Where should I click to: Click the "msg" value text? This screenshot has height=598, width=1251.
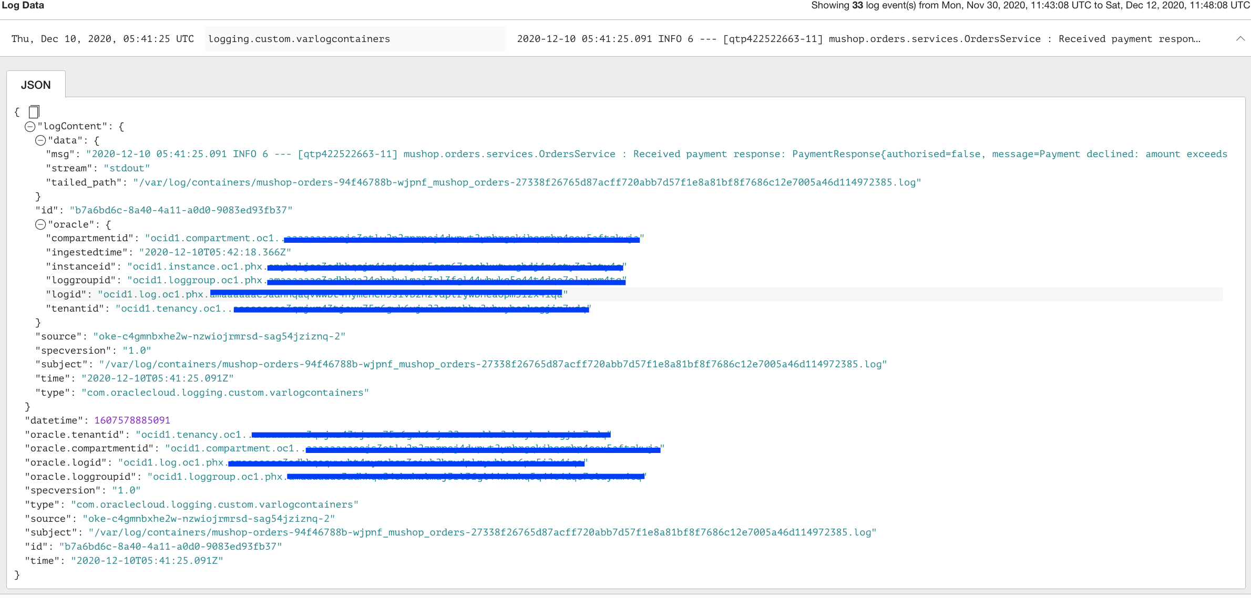coord(657,154)
